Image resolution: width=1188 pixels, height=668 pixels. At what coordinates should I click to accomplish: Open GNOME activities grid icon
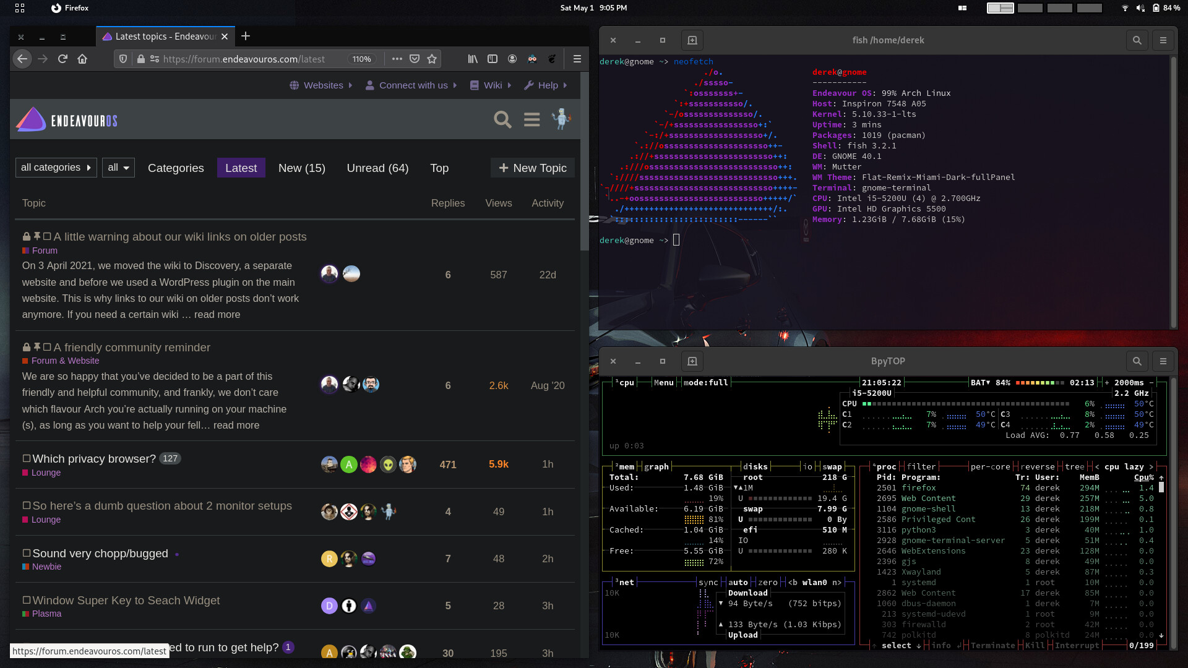pos(20,8)
